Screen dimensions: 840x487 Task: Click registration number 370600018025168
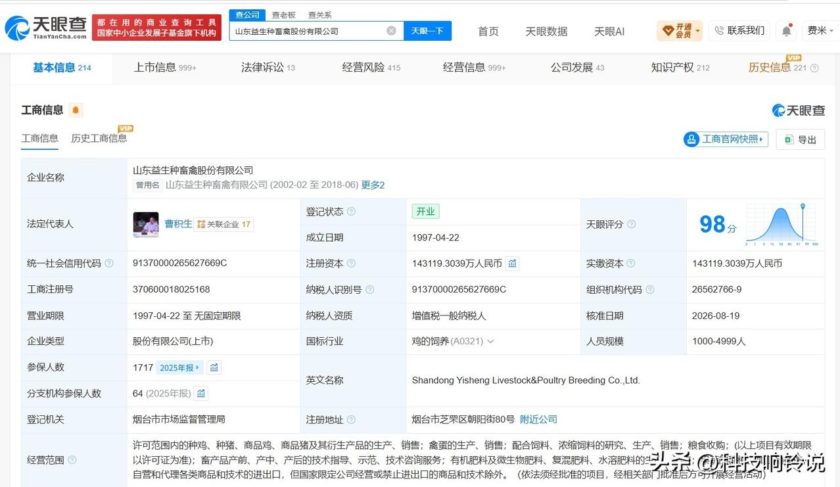coord(172,289)
